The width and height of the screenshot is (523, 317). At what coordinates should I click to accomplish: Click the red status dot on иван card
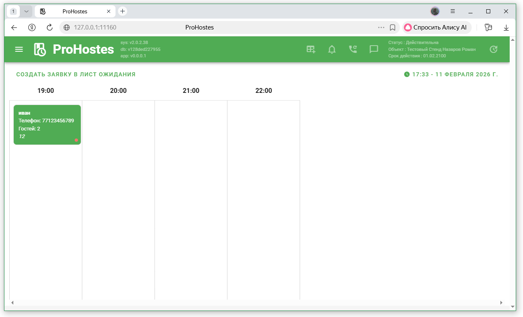76,140
